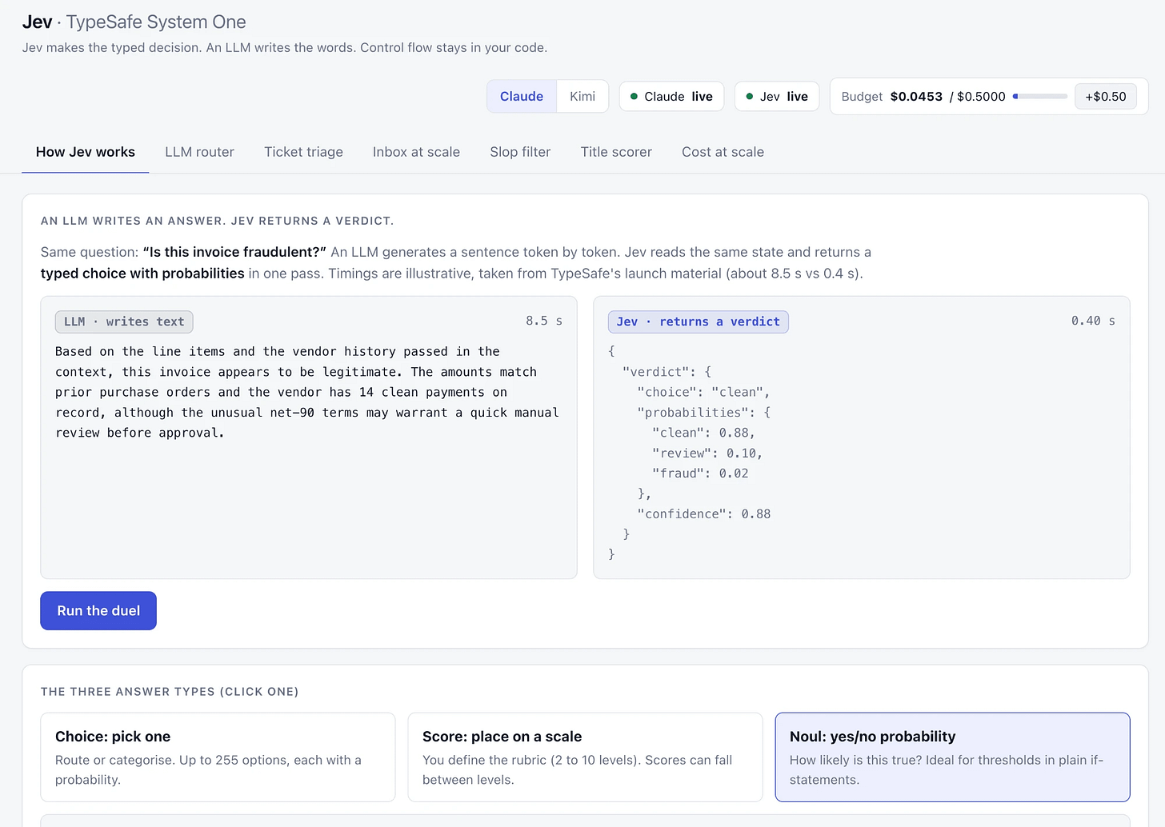
Task: Click the Jev live status pill
Action: tap(777, 96)
